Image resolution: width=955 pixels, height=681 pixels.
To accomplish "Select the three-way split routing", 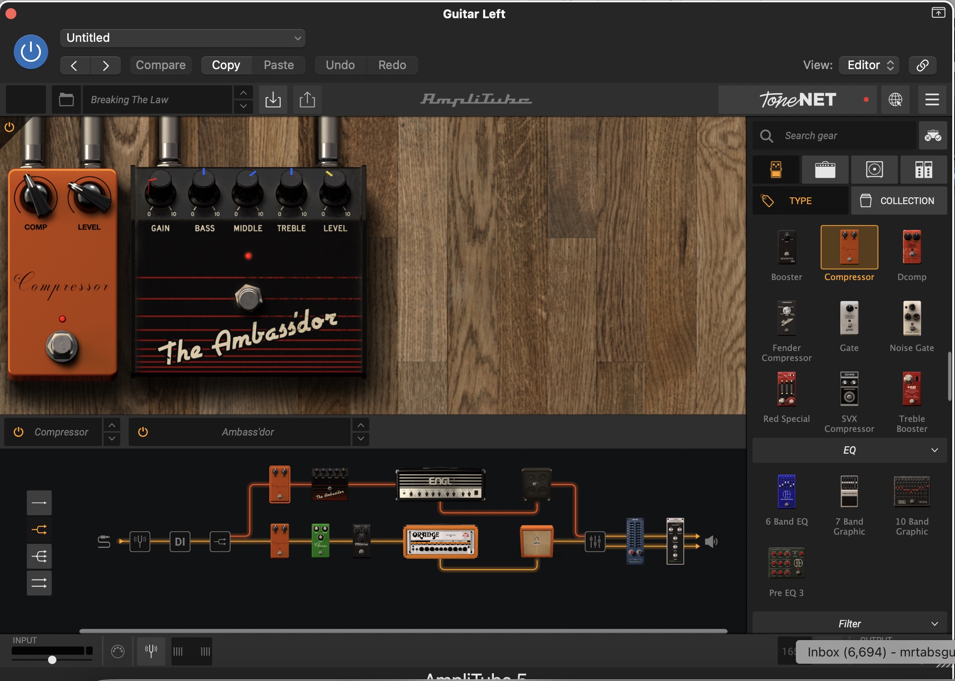I will (x=39, y=556).
